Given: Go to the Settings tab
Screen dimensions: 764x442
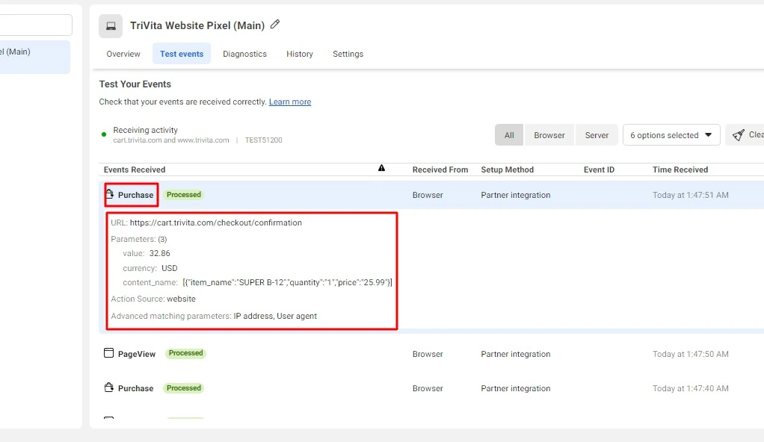Looking at the screenshot, I should point(348,54).
